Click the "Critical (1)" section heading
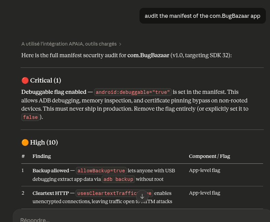This screenshot has width=270, height=222. coord(45,81)
